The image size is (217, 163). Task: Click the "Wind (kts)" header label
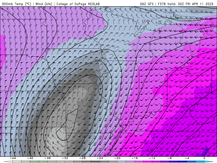point(44,4)
